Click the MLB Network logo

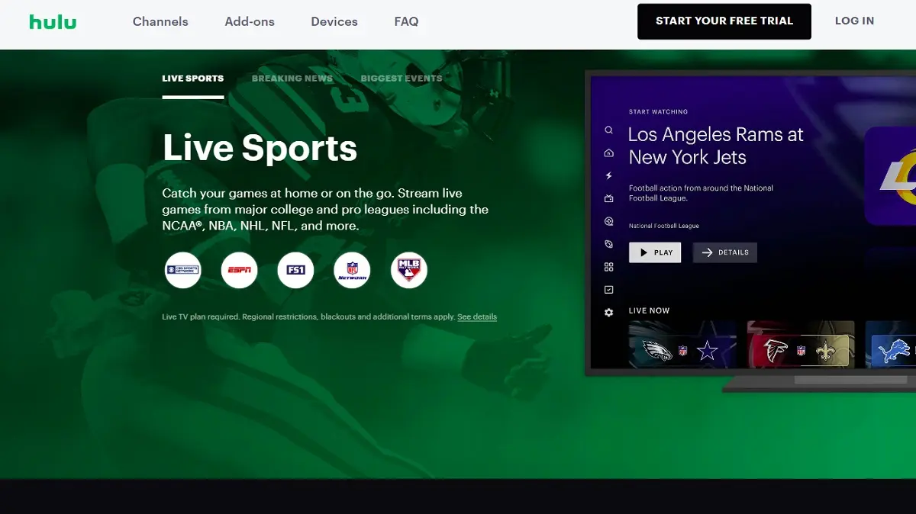pyautogui.click(x=409, y=270)
